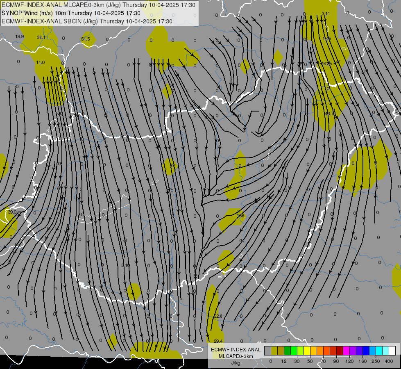Click the 29.4 value on the map
Image resolution: width=401 pixels, height=369 pixels.
(218, 341)
